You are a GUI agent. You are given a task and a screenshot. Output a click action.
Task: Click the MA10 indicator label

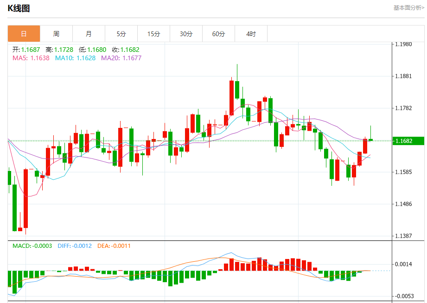point(75,58)
